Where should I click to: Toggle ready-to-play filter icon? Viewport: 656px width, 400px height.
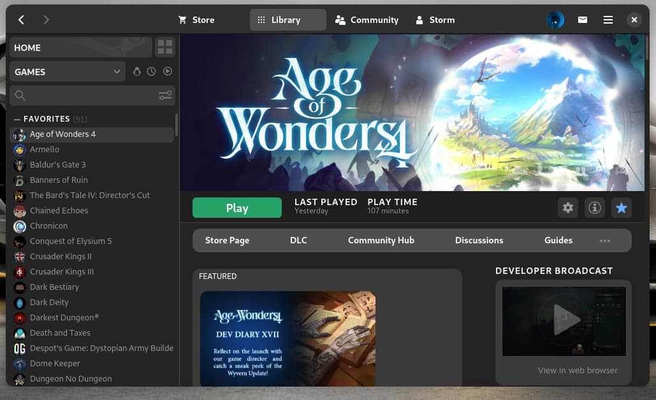(167, 71)
